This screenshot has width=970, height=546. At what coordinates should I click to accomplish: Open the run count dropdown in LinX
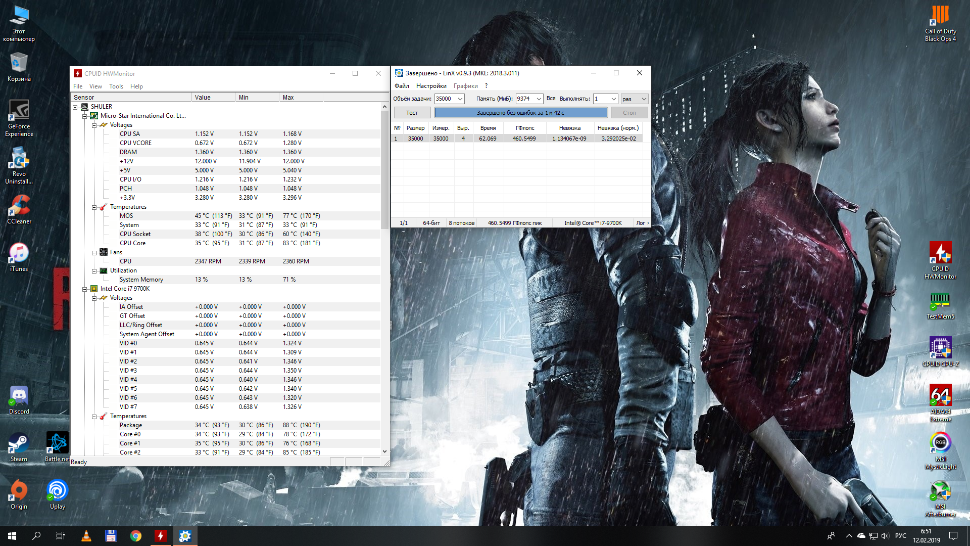coord(613,99)
